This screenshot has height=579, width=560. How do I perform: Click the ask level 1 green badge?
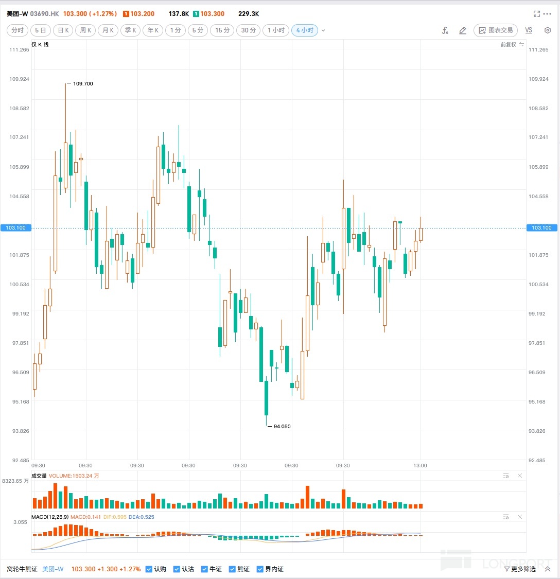(x=196, y=14)
